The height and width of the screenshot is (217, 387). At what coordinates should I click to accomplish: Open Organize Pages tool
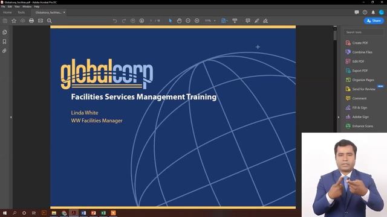(x=360, y=80)
